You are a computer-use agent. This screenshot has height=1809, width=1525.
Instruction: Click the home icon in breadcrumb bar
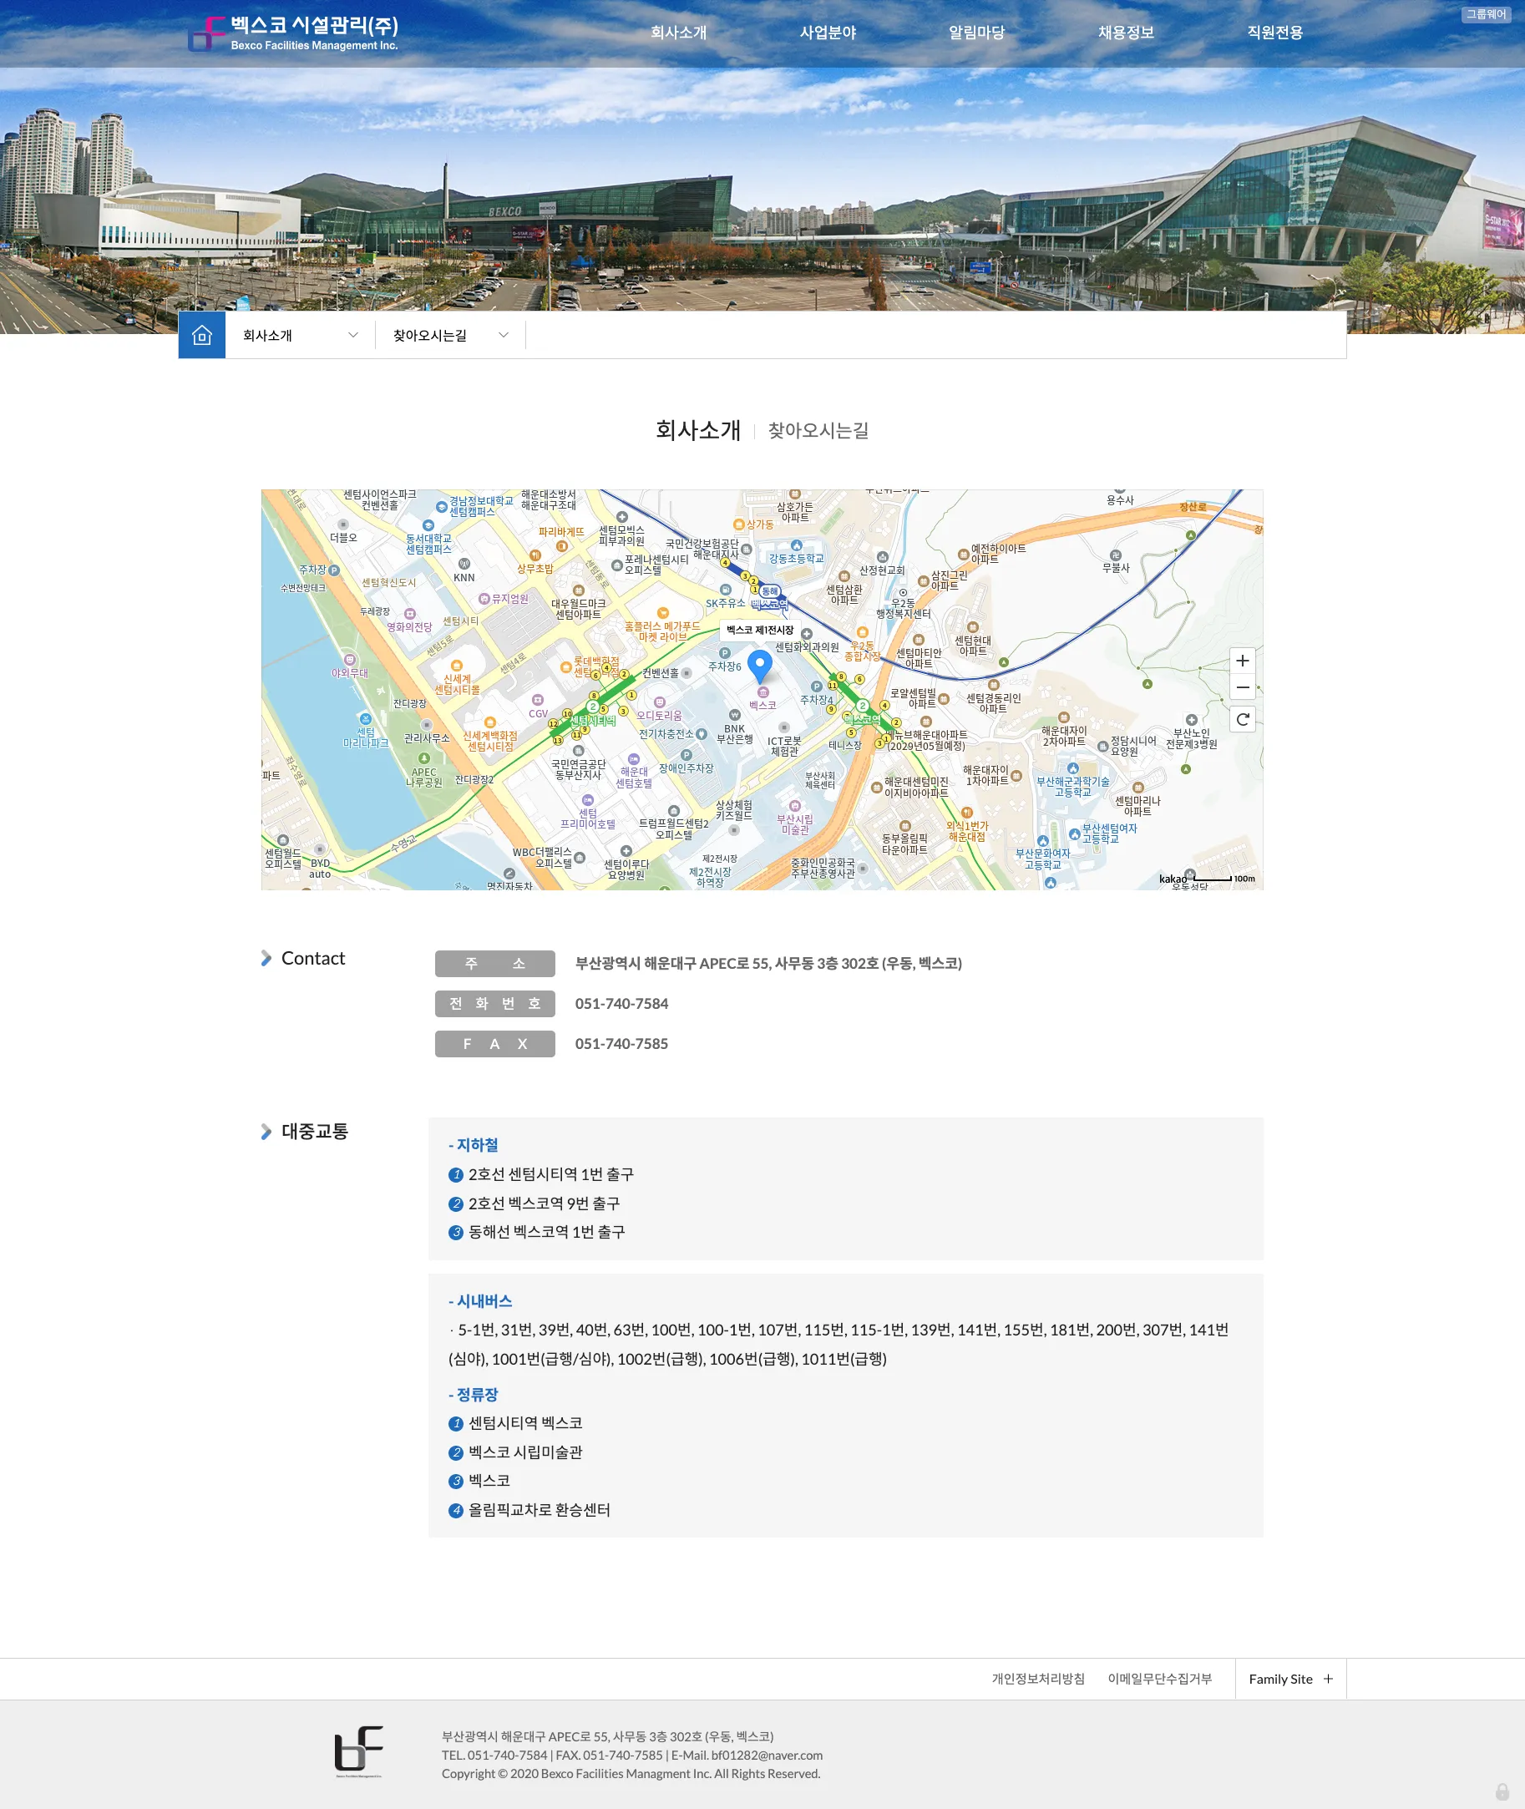point(201,334)
